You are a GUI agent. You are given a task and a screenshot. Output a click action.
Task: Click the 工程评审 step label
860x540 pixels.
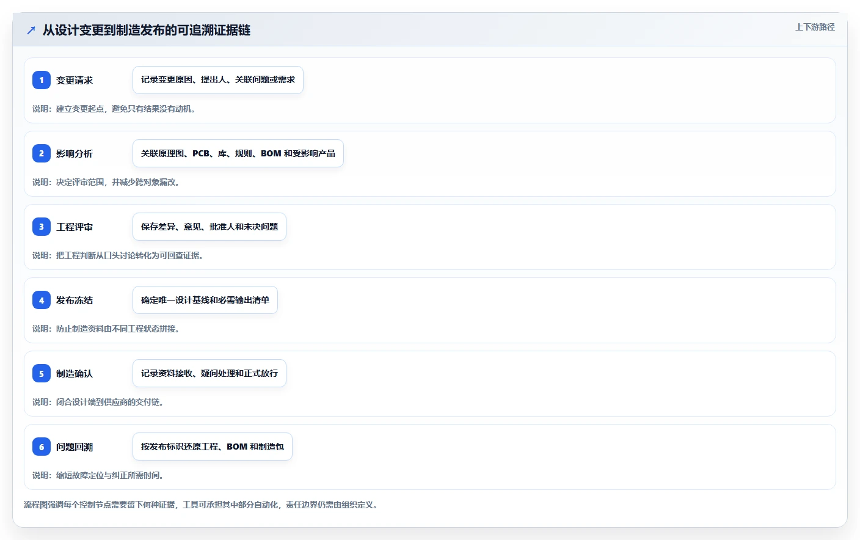point(75,227)
